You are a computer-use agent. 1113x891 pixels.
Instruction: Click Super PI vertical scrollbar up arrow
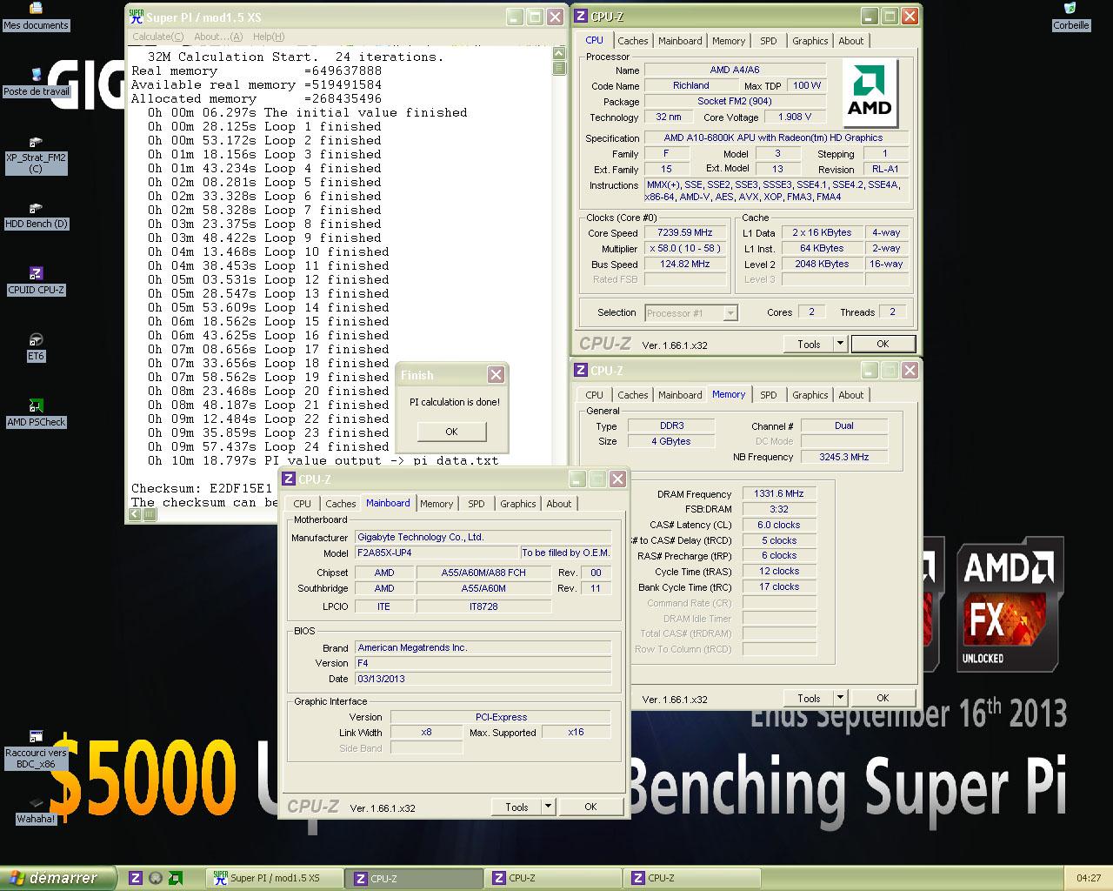559,53
